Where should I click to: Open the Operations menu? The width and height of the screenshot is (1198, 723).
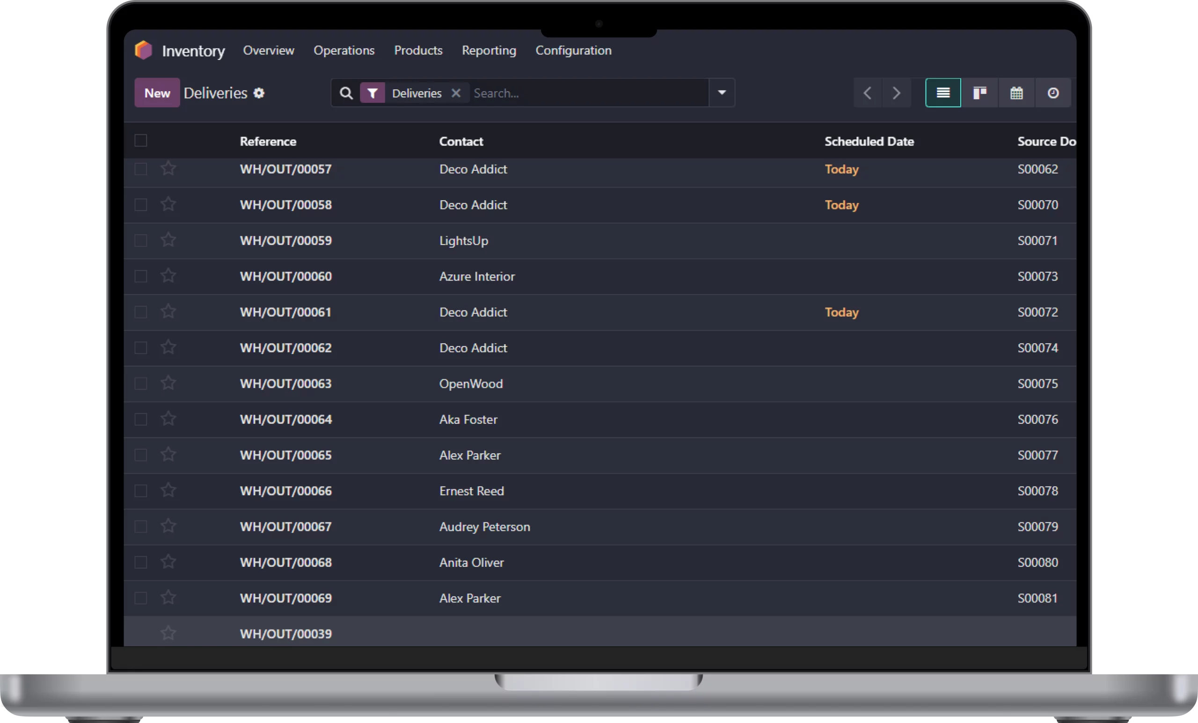(344, 51)
